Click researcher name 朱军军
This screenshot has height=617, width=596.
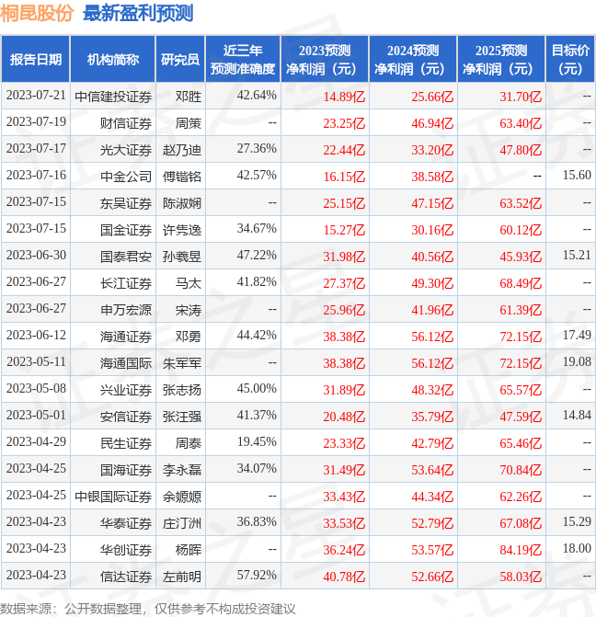point(182,363)
